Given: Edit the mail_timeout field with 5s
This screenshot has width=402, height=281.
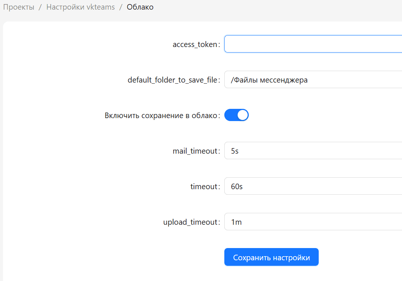Looking at the screenshot, I should tap(313, 151).
